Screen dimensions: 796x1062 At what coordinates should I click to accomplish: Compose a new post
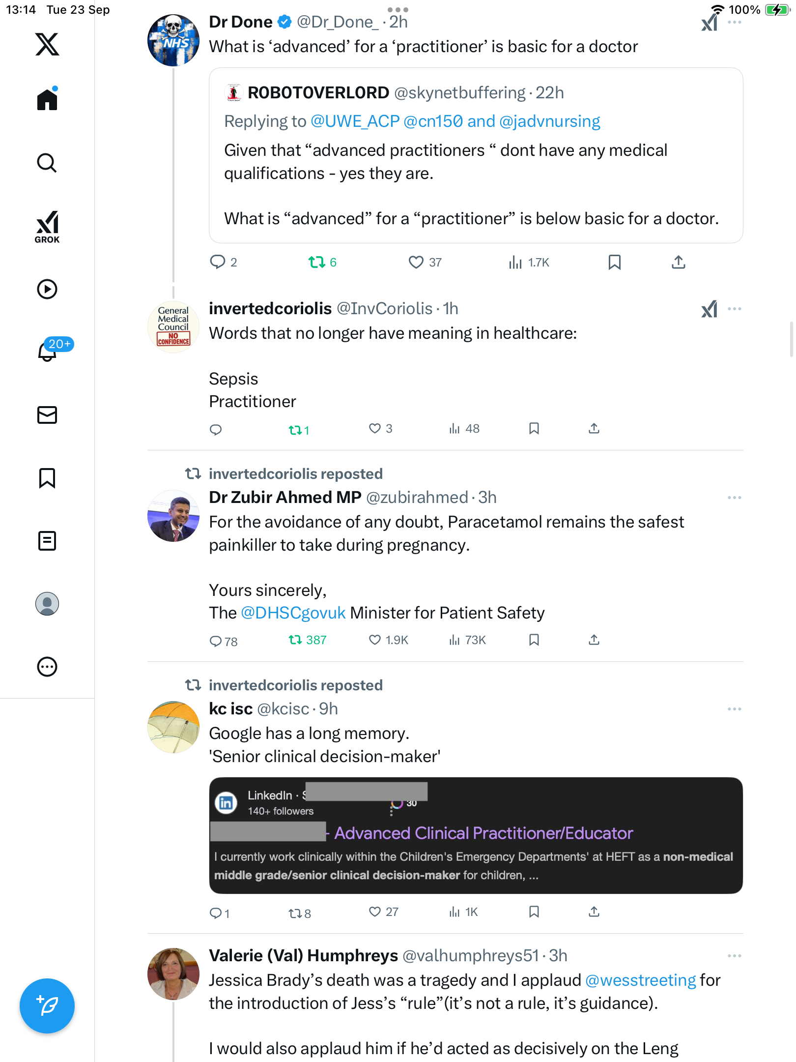(47, 1006)
